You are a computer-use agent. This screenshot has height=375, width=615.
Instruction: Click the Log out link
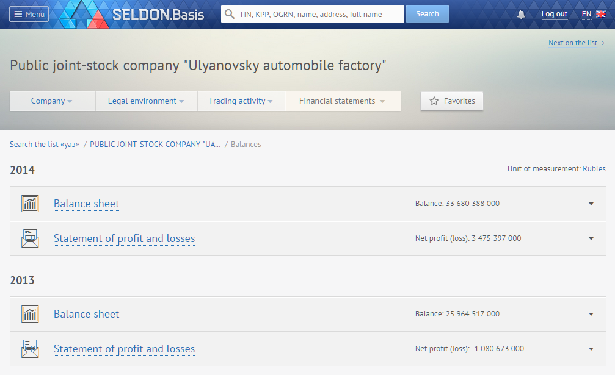pyautogui.click(x=554, y=14)
